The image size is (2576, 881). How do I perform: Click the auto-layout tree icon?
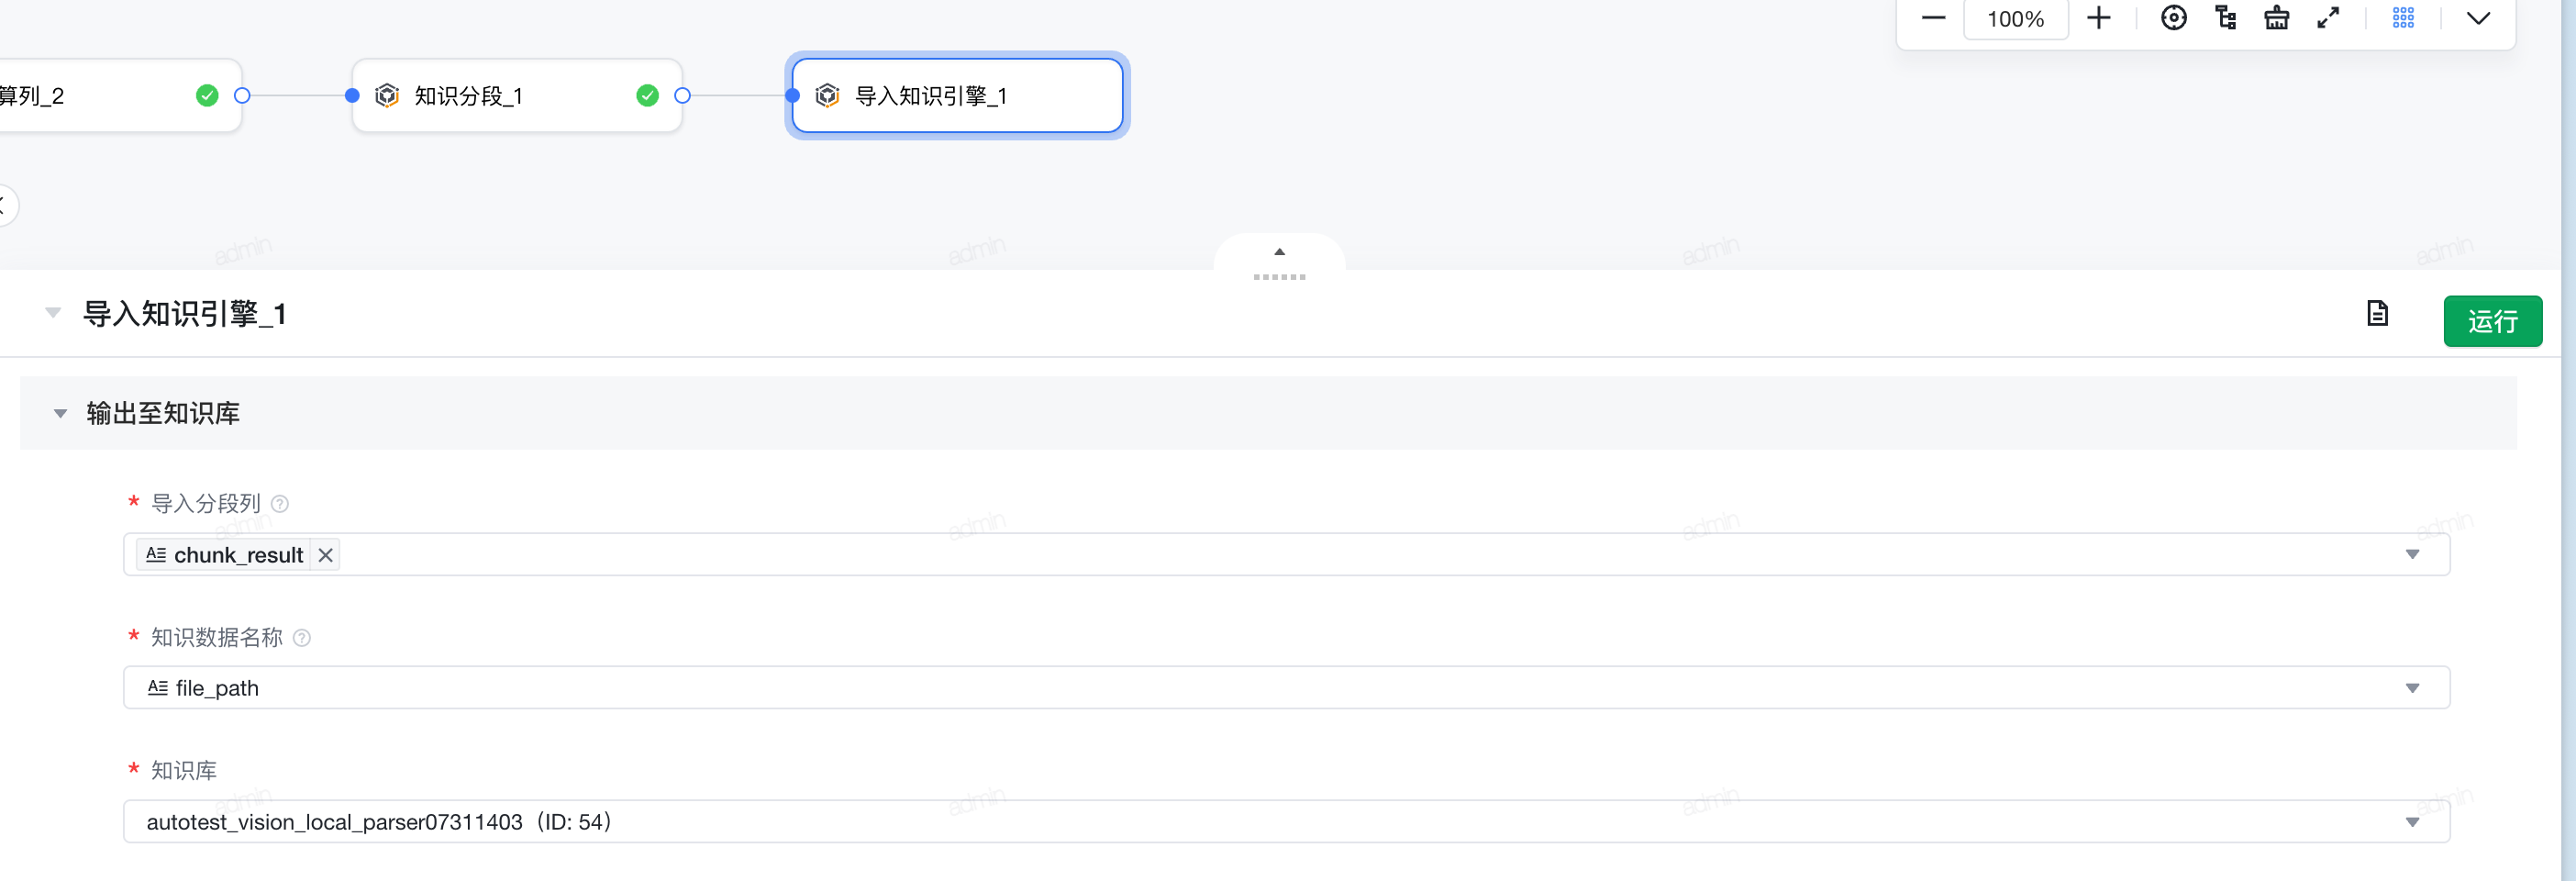pyautogui.click(x=2226, y=18)
